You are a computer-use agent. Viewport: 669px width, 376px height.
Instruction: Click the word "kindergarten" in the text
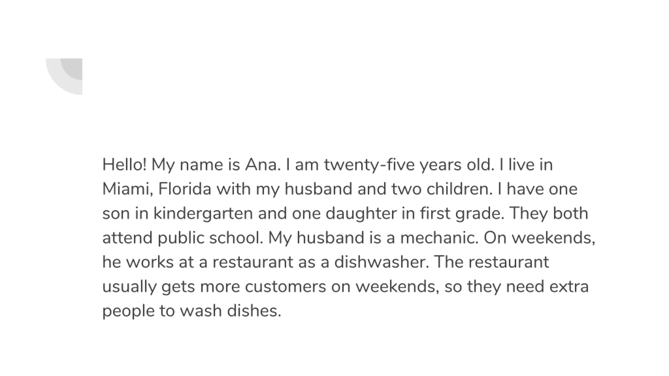[203, 214]
